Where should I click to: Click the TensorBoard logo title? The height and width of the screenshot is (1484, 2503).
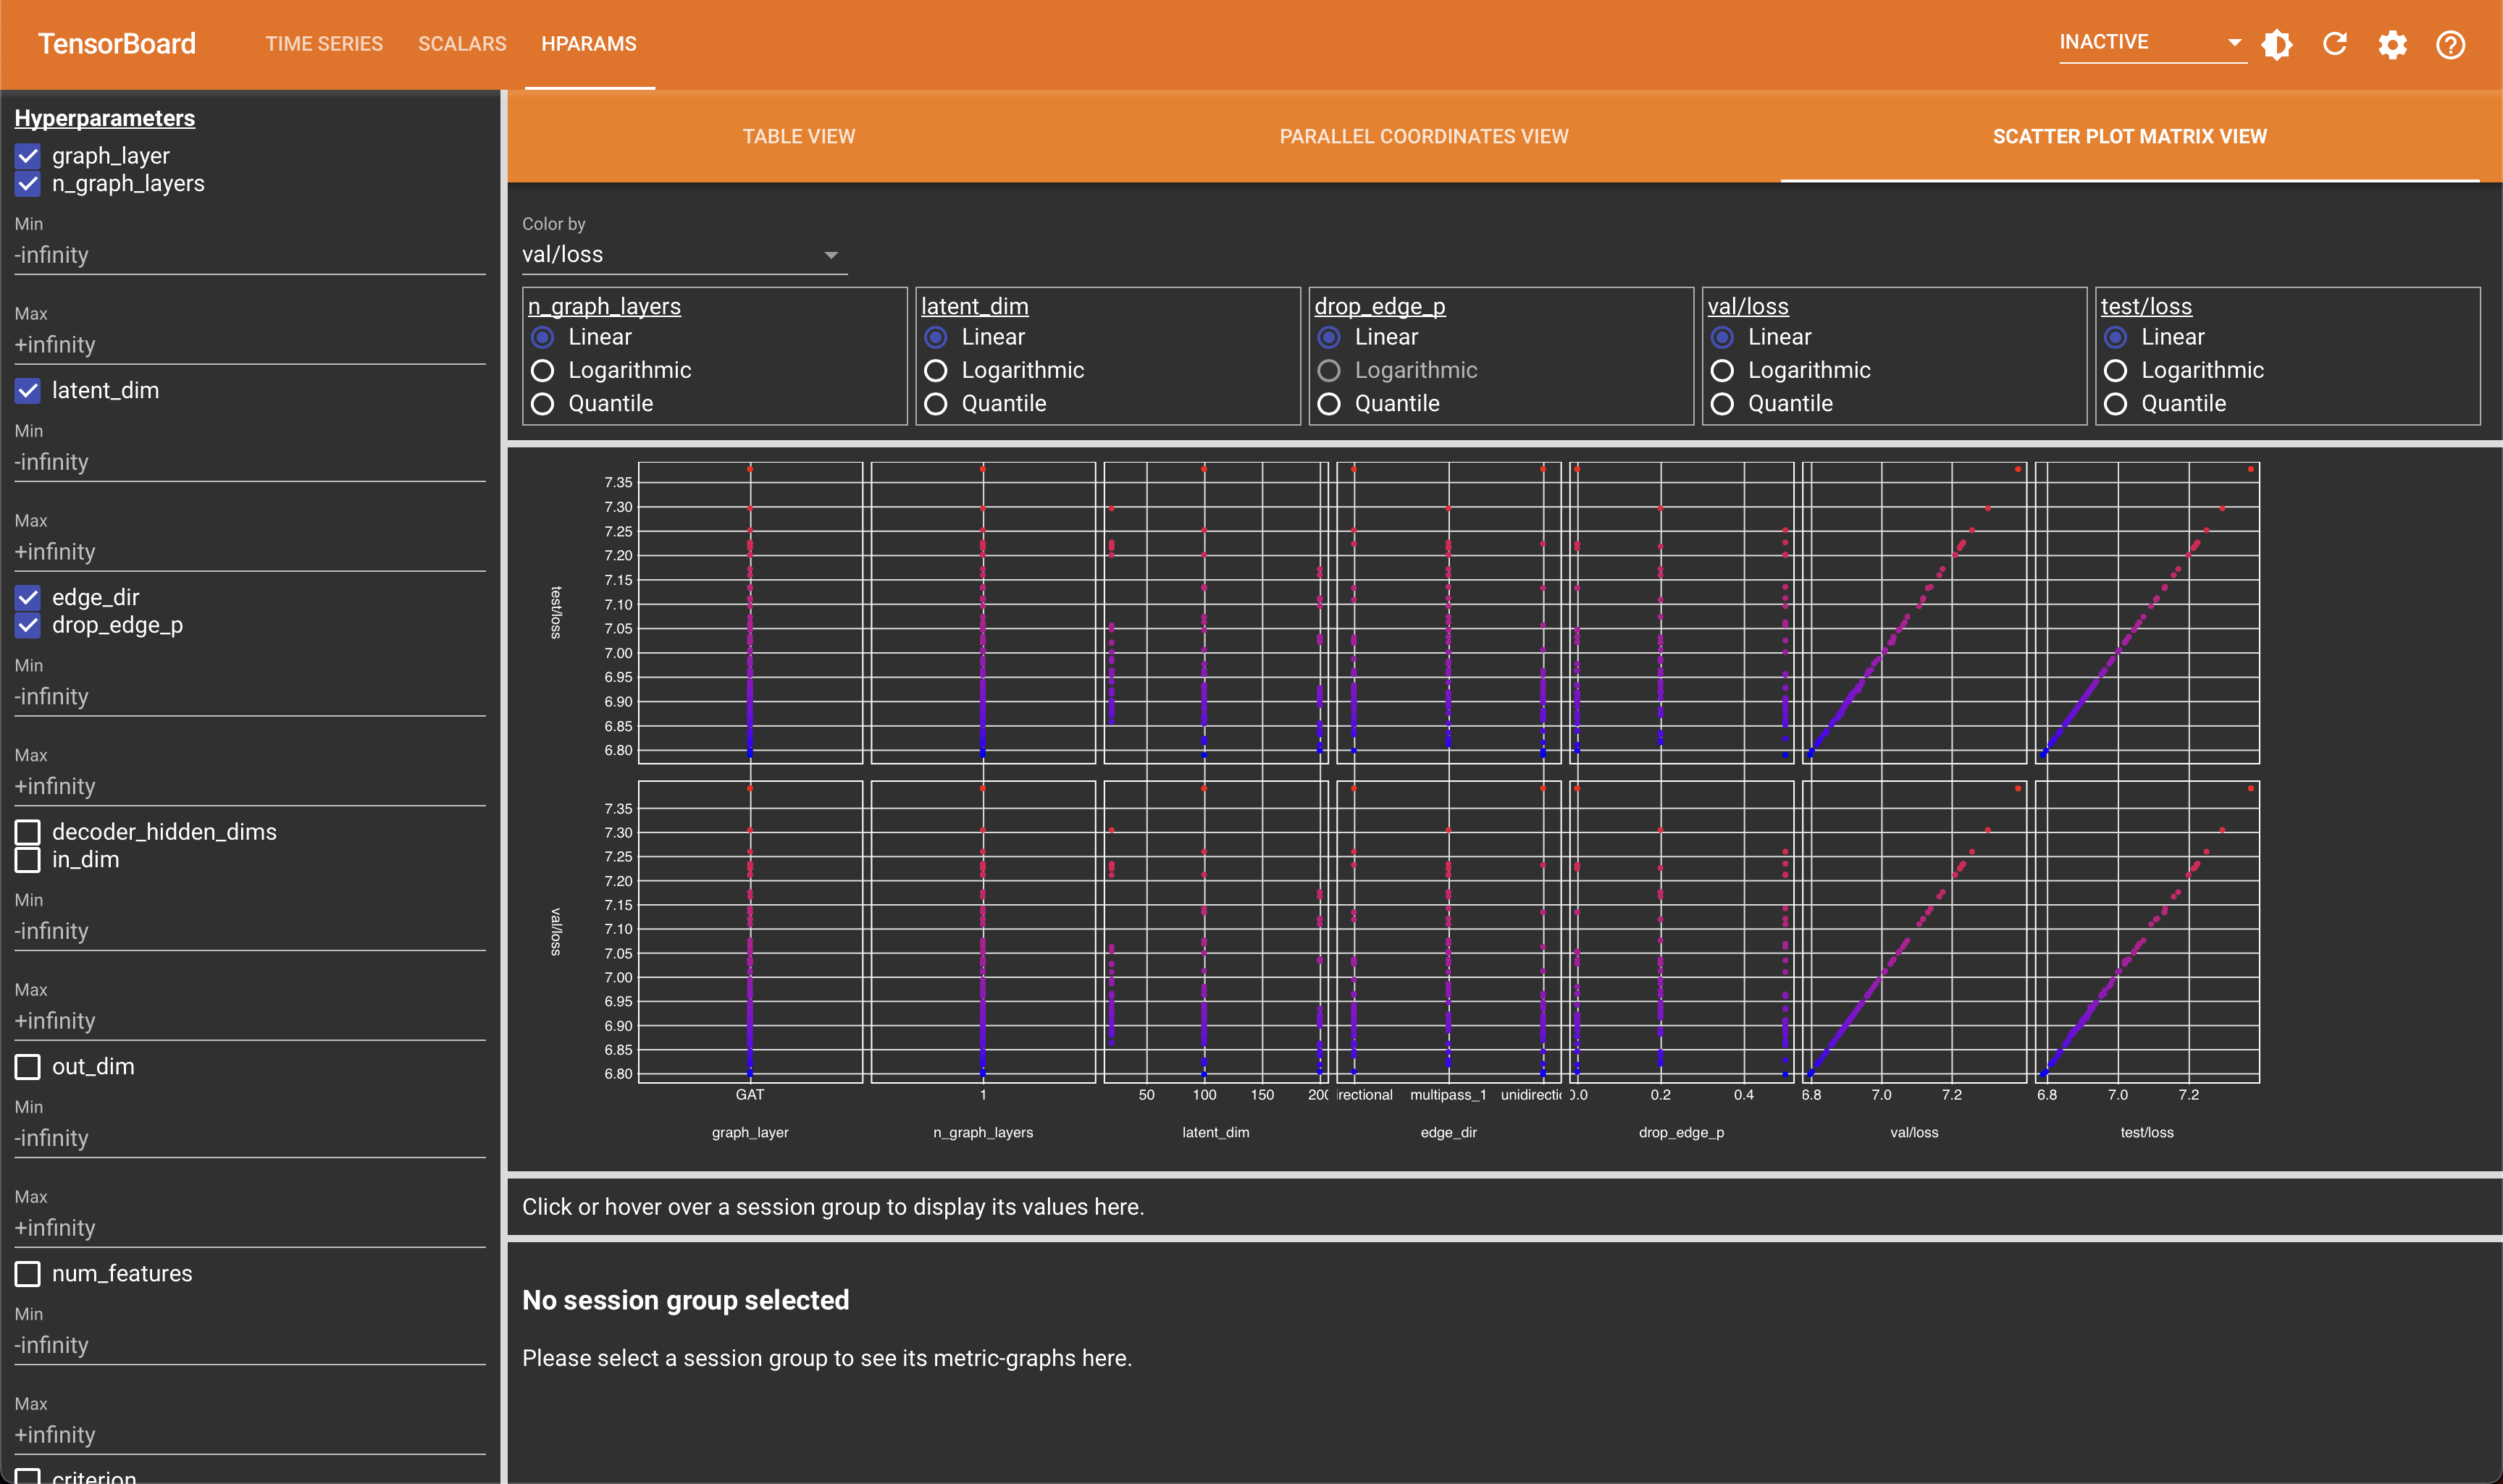click(x=117, y=44)
